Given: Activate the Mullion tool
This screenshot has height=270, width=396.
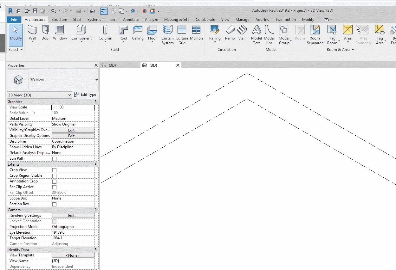Looking at the screenshot, I should tap(196, 35).
